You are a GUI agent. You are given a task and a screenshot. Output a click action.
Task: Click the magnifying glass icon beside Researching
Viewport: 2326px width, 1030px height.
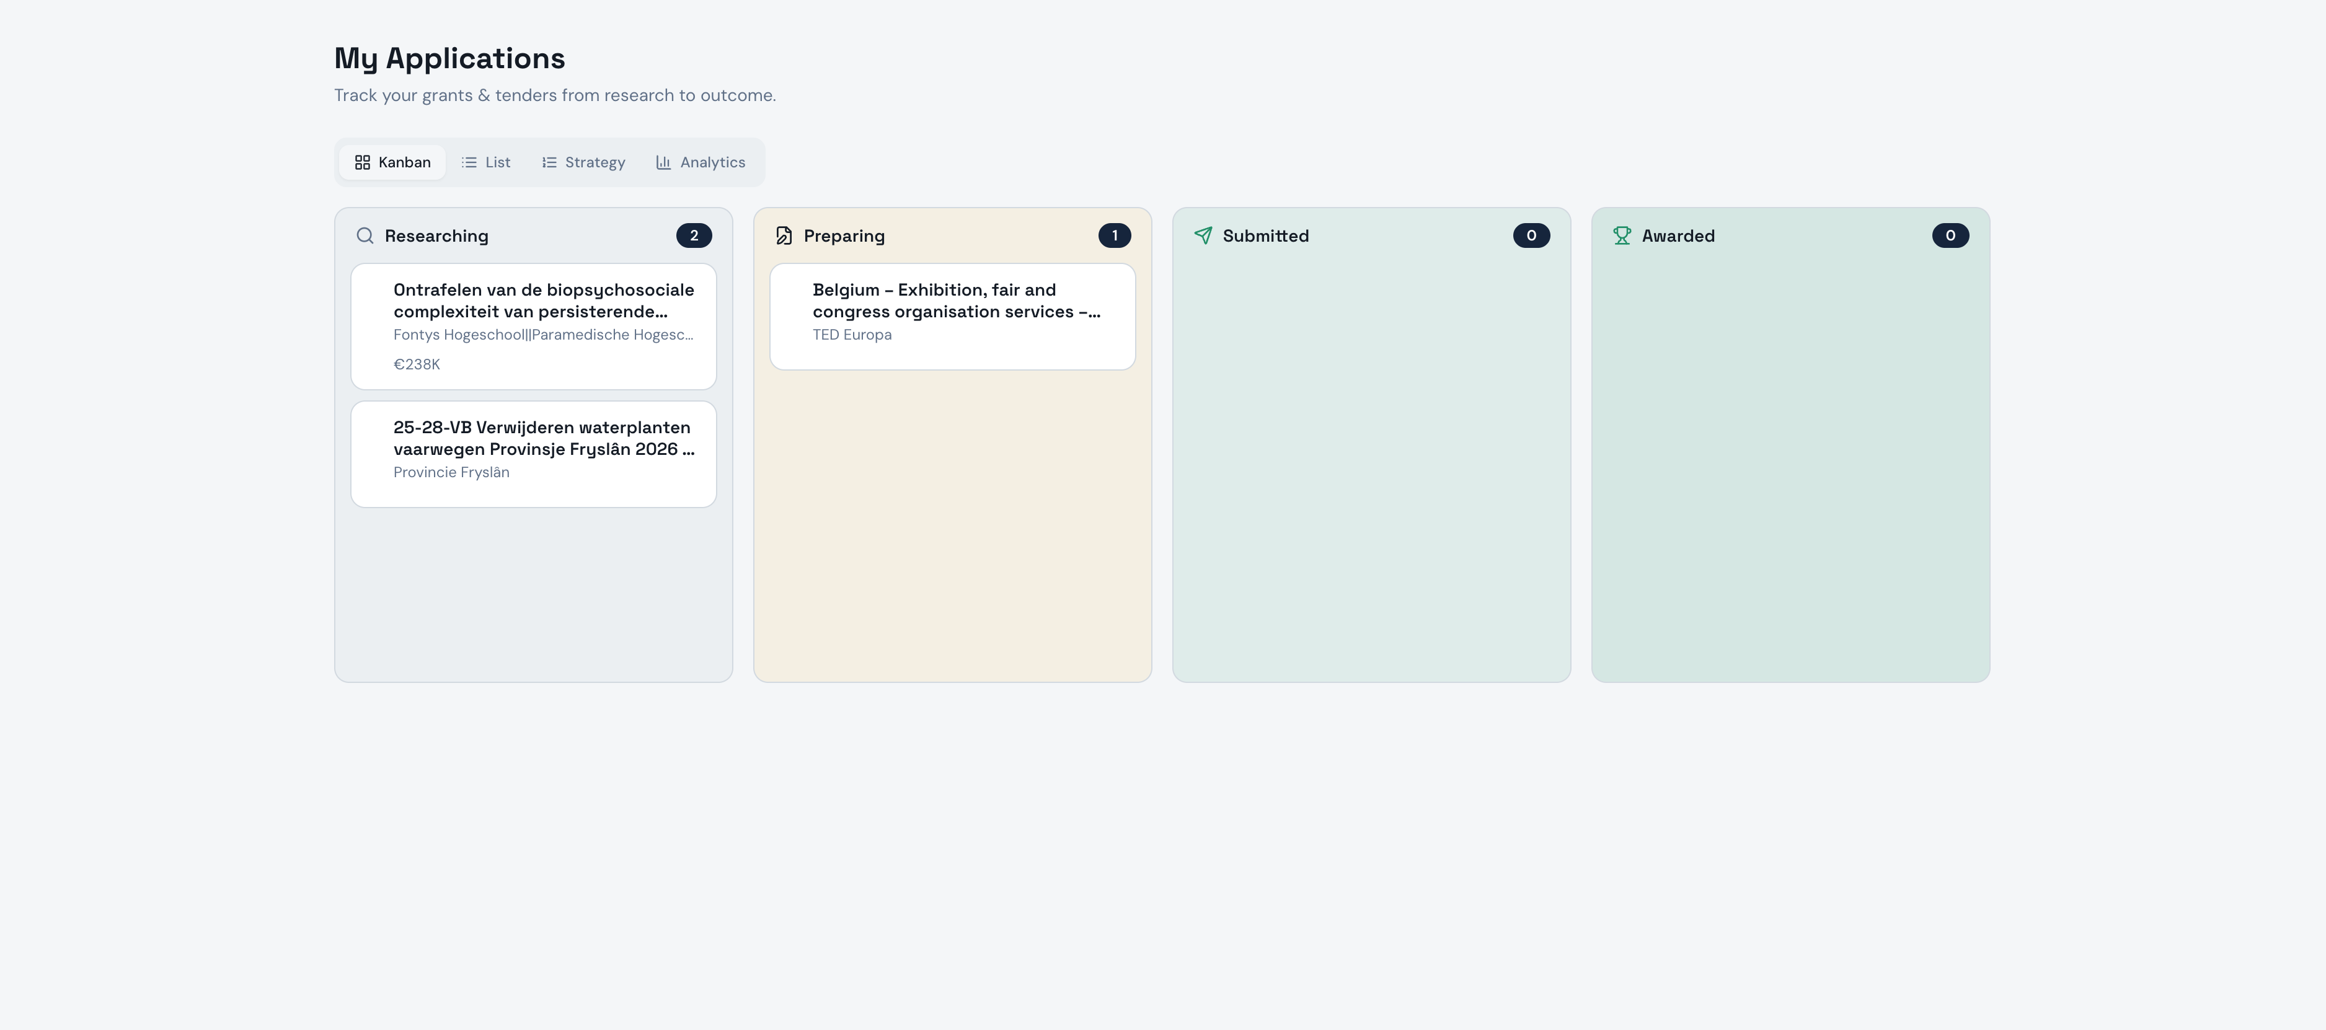365,235
